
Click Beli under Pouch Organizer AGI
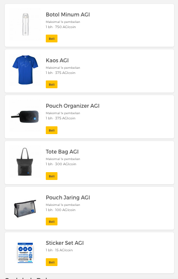(x=51, y=130)
